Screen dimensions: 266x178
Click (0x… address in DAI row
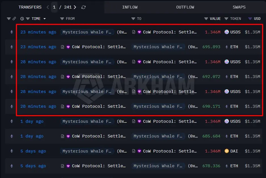click(x=122, y=151)
